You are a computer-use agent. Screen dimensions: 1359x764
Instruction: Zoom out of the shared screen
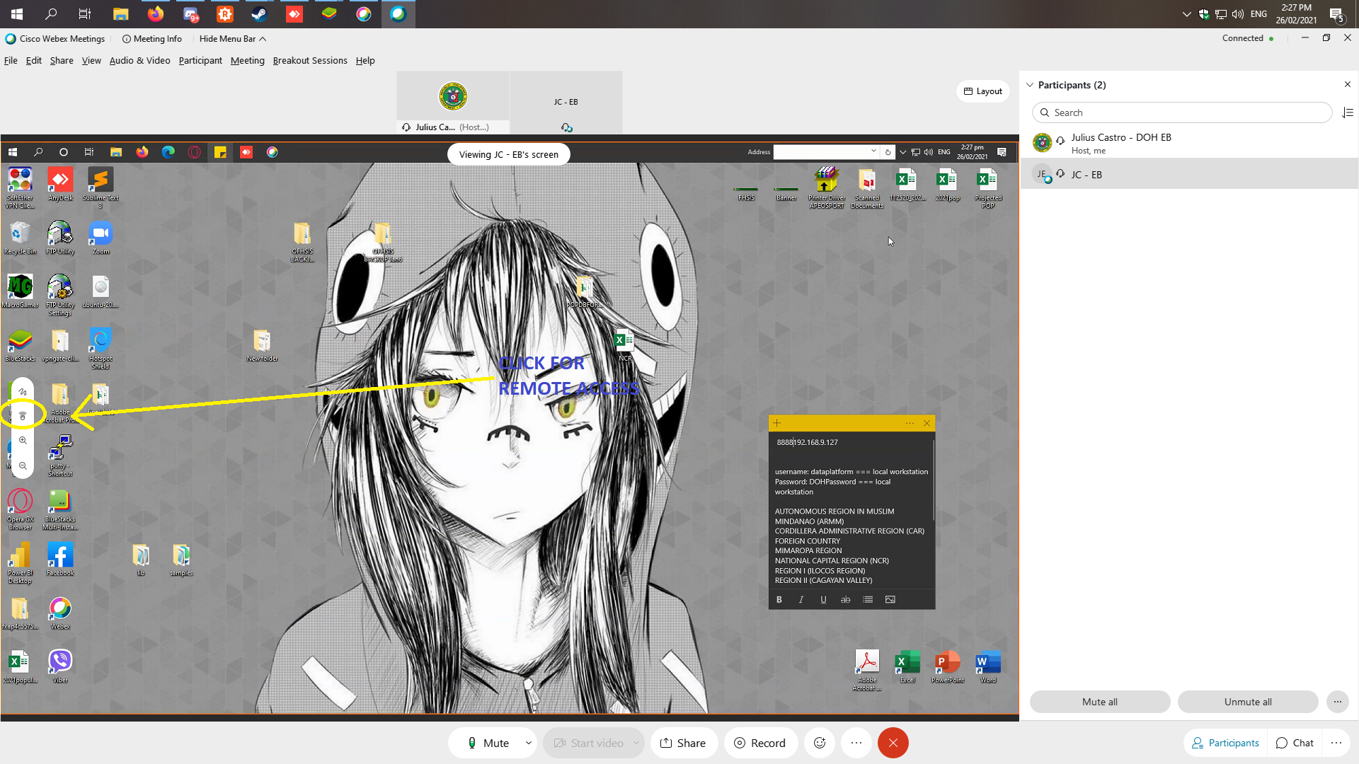(23, 466)
